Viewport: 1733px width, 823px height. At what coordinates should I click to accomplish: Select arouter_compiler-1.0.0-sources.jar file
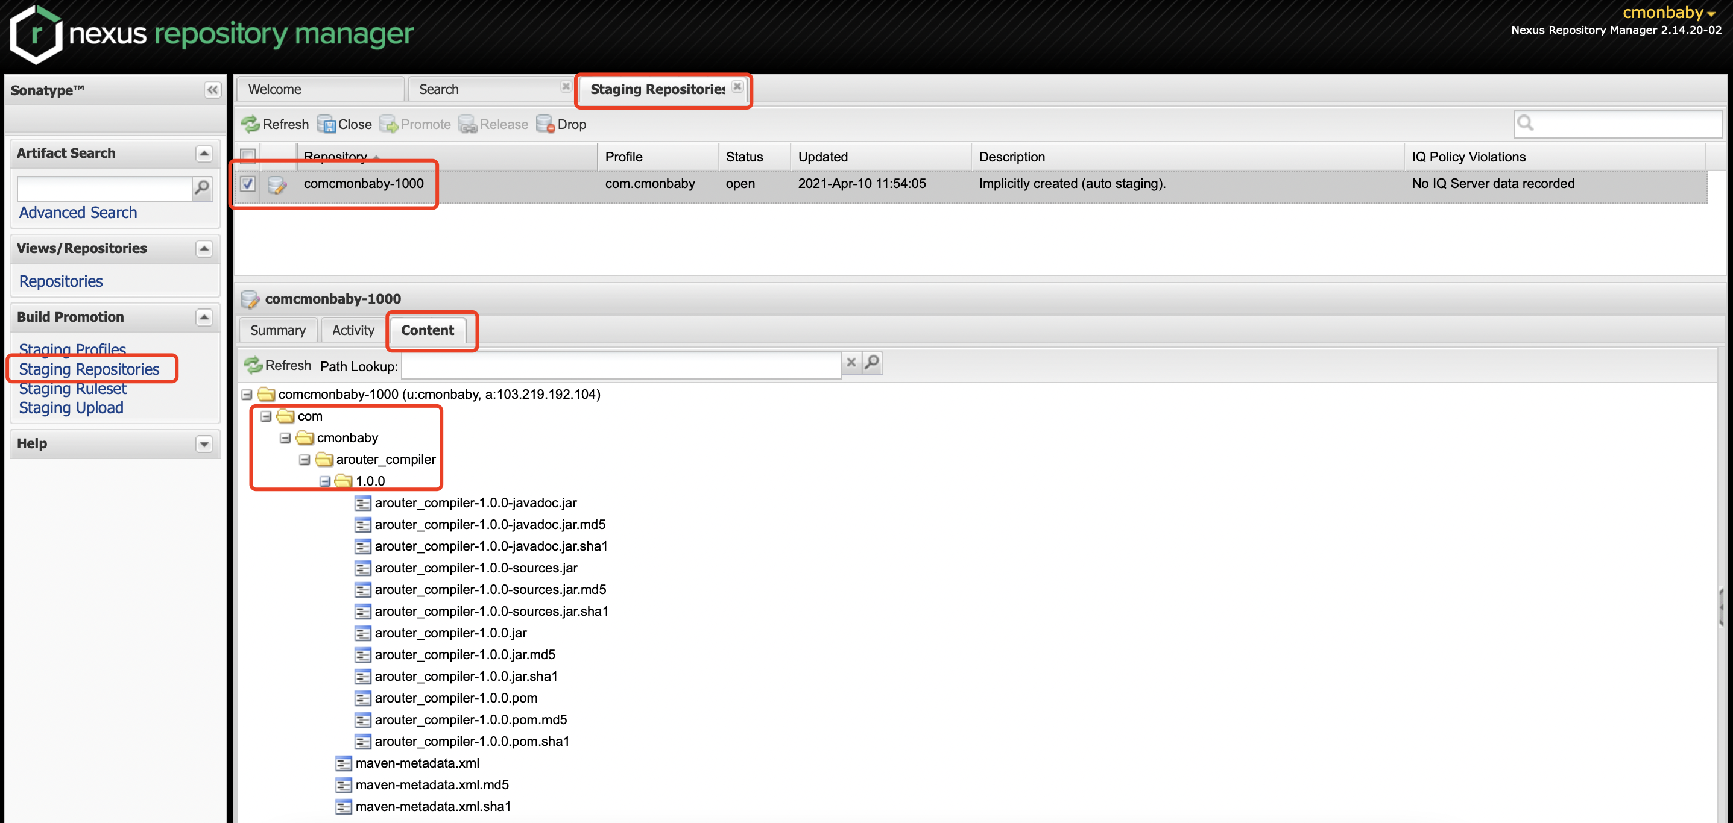tap(476, 568)
